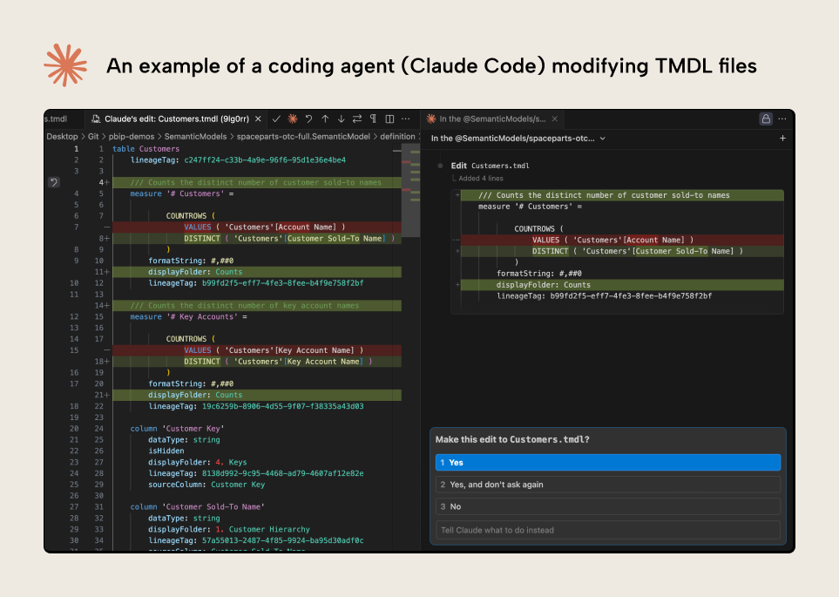
Task: Click the orange Claude spark toolbar icon
Action: (292, 119)
